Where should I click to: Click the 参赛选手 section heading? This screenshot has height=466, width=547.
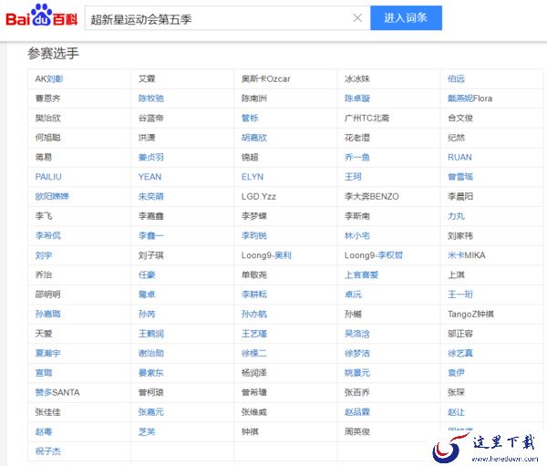pyautogui.click(x=54, y=54)
